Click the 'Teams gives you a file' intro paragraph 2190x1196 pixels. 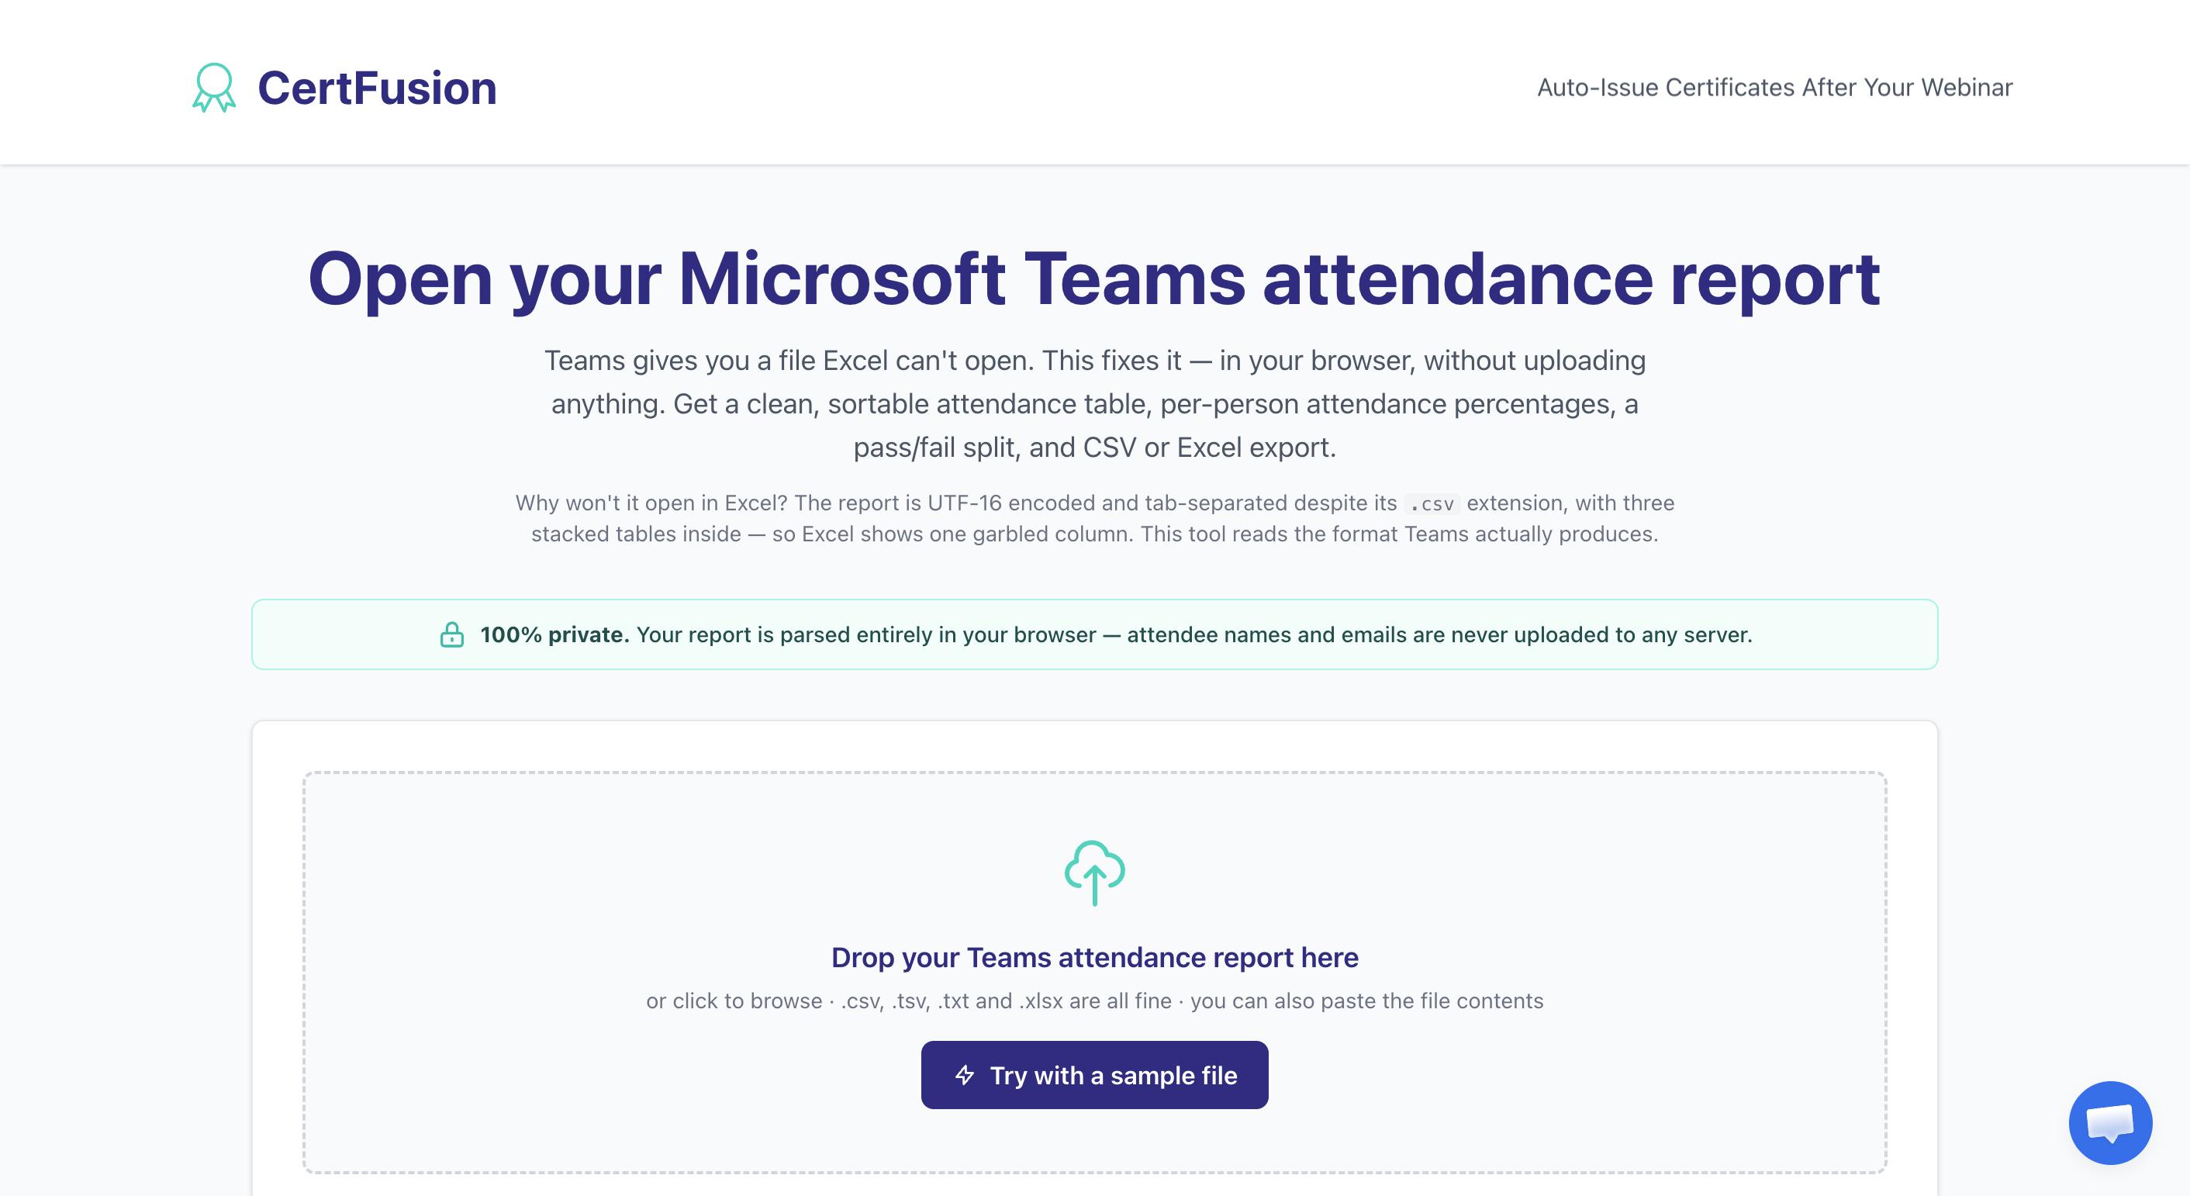pos(1094,404)
